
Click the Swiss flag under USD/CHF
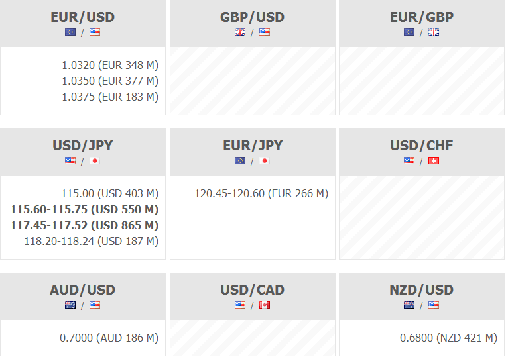[x=434, y=160]
